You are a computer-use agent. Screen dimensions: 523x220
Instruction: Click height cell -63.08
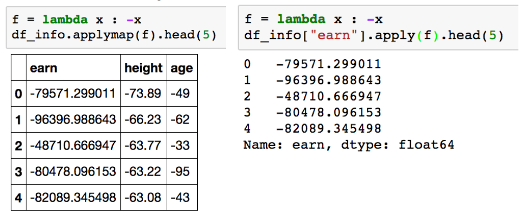click(144, 198)
